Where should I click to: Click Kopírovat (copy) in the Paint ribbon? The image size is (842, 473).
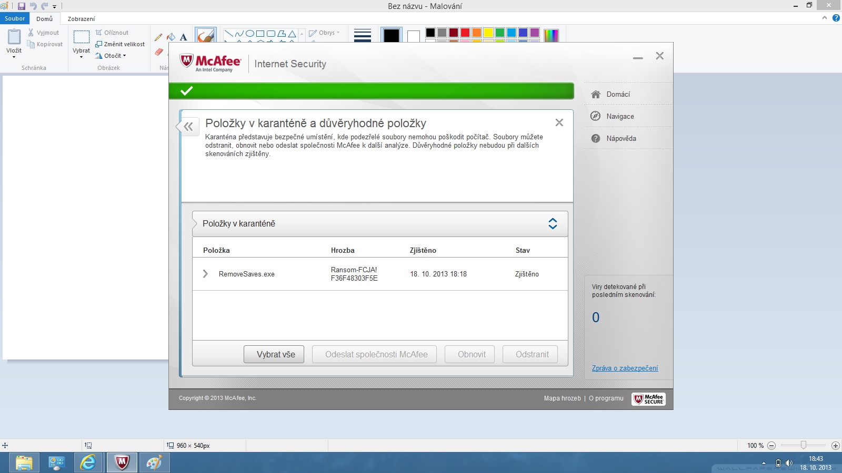click(x=45, y=44)
